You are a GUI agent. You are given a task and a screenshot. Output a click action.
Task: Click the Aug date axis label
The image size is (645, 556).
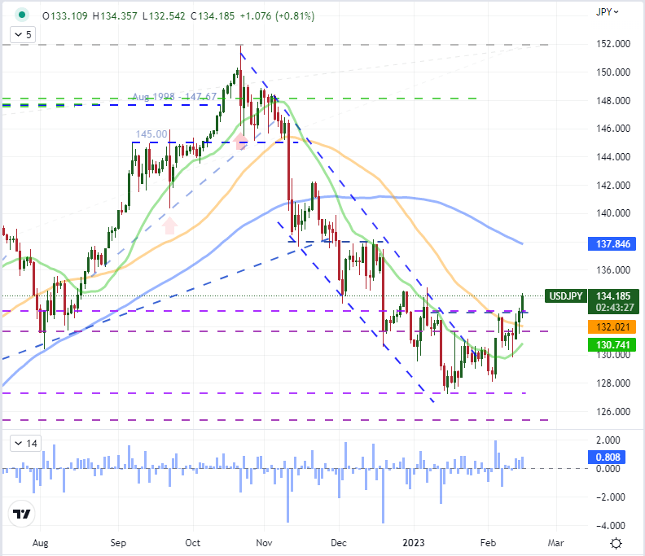tap(41, 543)
